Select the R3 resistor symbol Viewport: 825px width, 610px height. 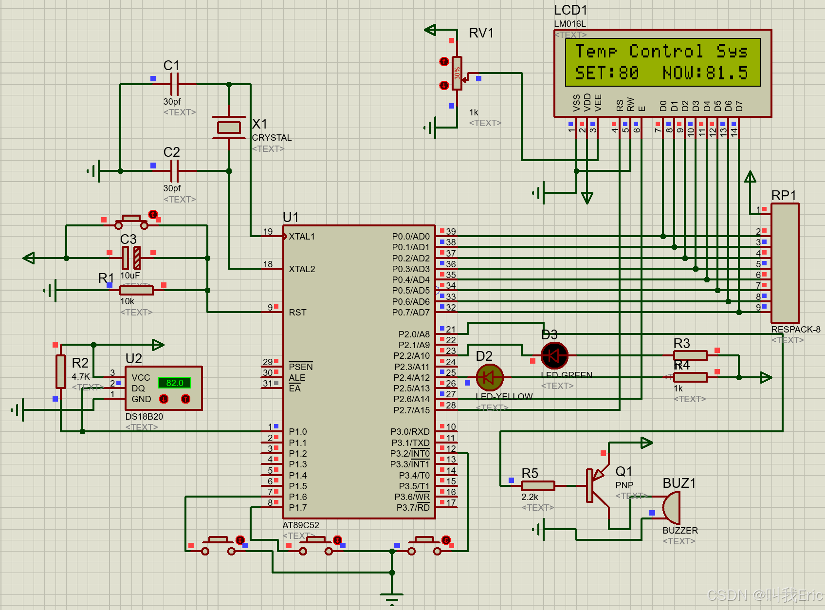[690, 355]
